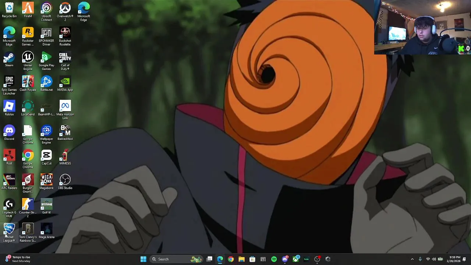Open Burglin' Gnomes desktop shortcut
Image resolution: width=471 pixels, height=265 pixels.
tap(28, 184)
